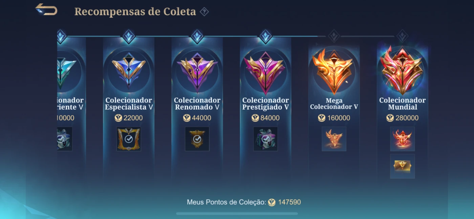View the Colecionador Mundial golden ticket reward

(402, 166)
